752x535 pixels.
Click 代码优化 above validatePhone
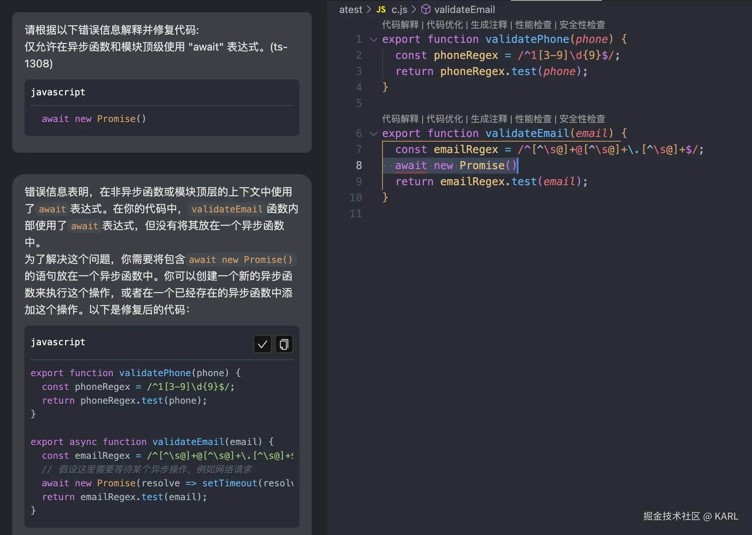click(x=445, y=25)
